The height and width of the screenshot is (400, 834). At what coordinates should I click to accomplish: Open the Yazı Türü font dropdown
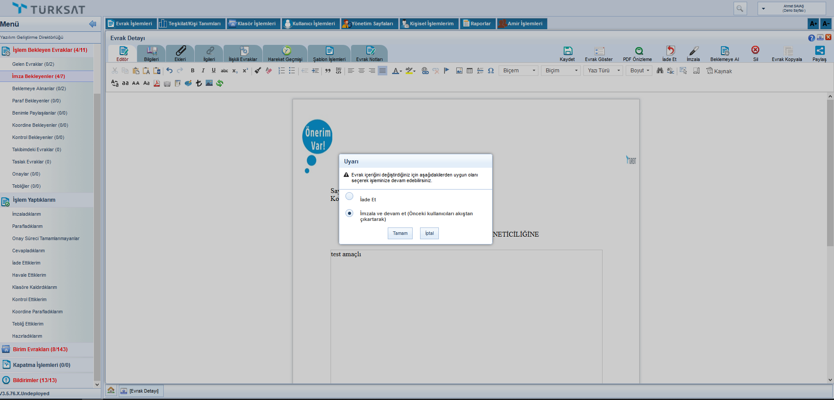click(603, 71)
